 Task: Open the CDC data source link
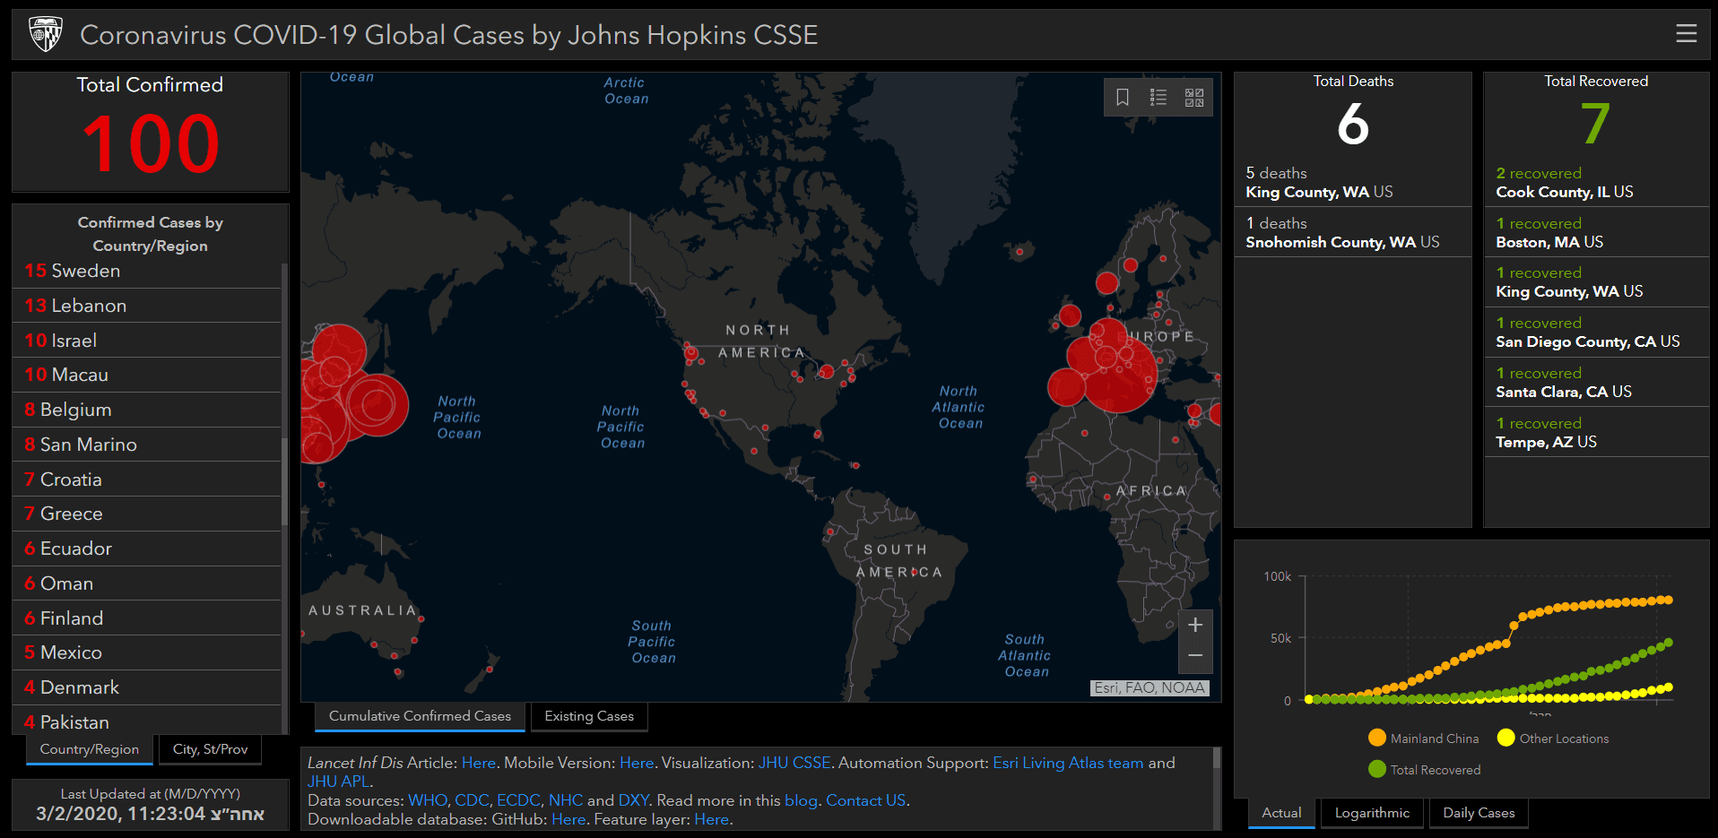[472, 800]
